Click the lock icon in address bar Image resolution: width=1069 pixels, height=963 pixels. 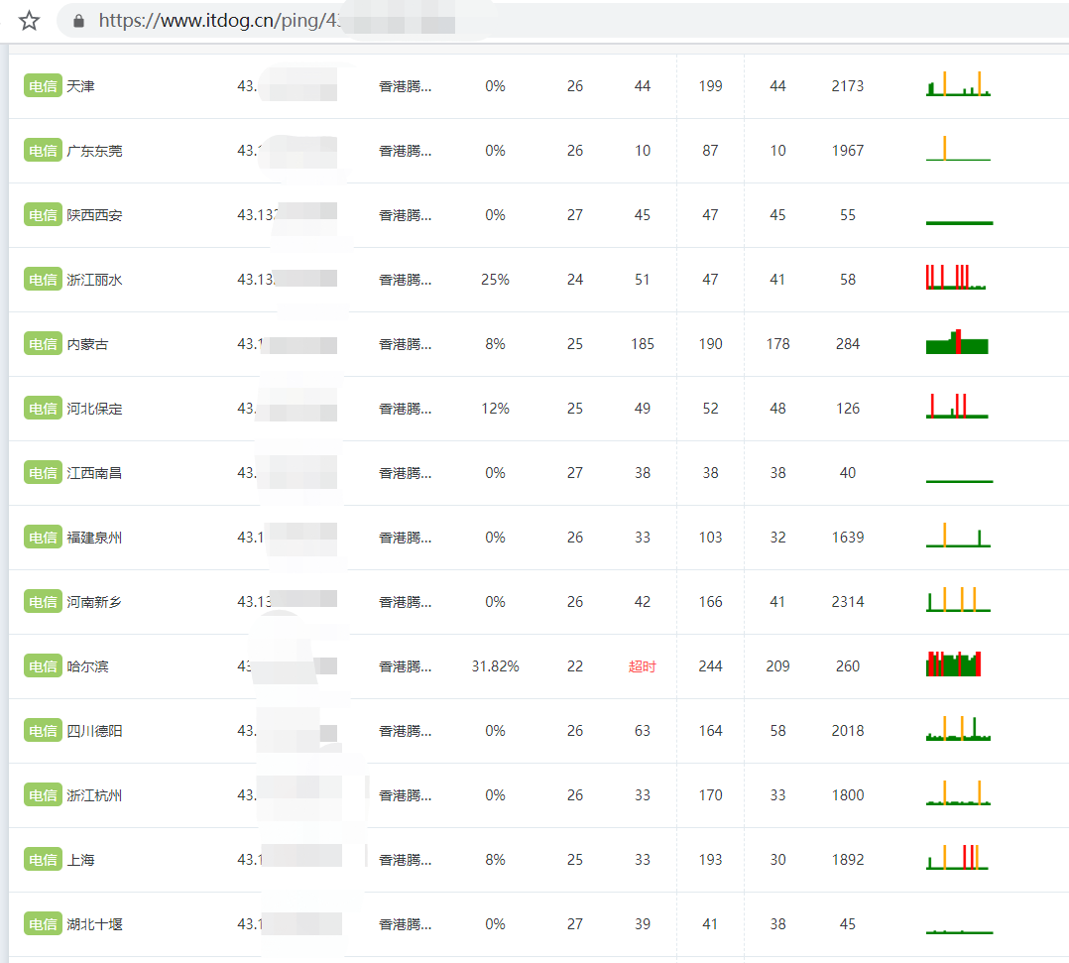coord(79,21)
